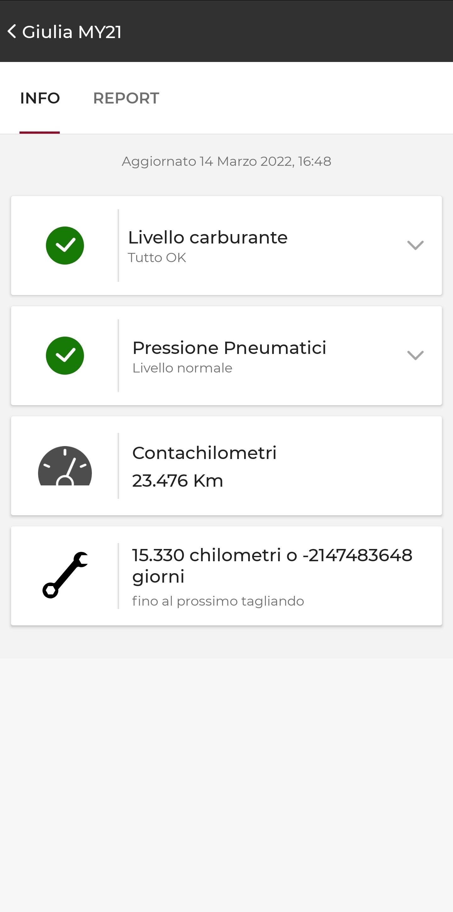Screen dimensions: 453x912
Task: Click the Livello normale status text
Action: [x=182, y=368]
